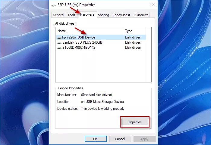Click Disk drives type of hp v220w row

pyautogui.click(x=133, y=37)
